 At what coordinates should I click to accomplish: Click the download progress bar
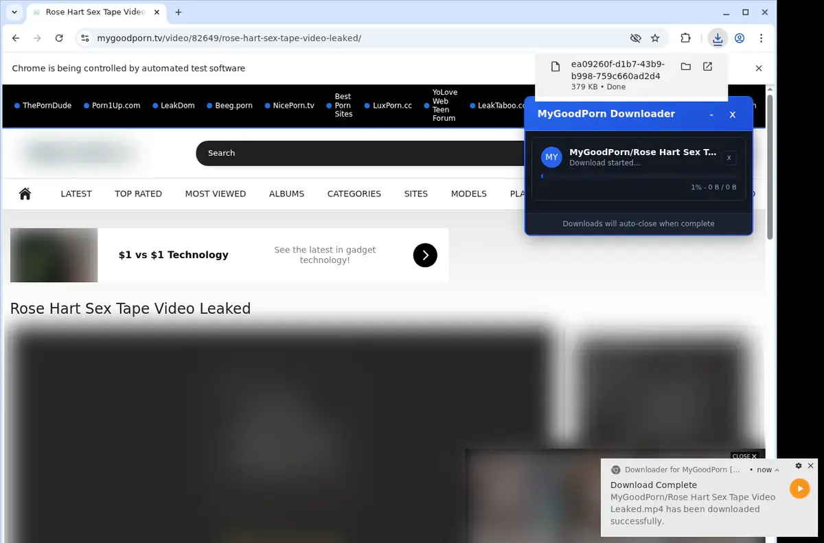[x=639, y=176]
